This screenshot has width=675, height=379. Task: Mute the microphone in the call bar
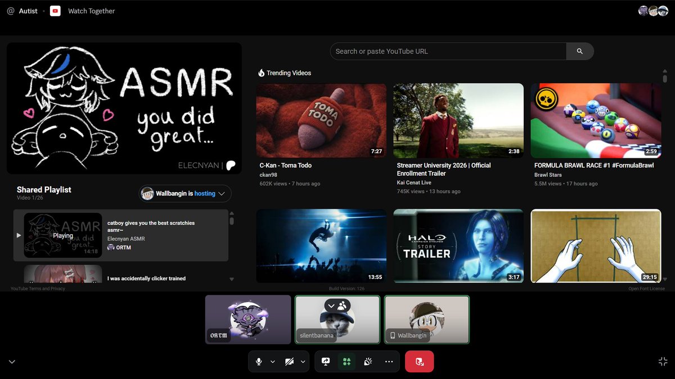pos(259,362)
